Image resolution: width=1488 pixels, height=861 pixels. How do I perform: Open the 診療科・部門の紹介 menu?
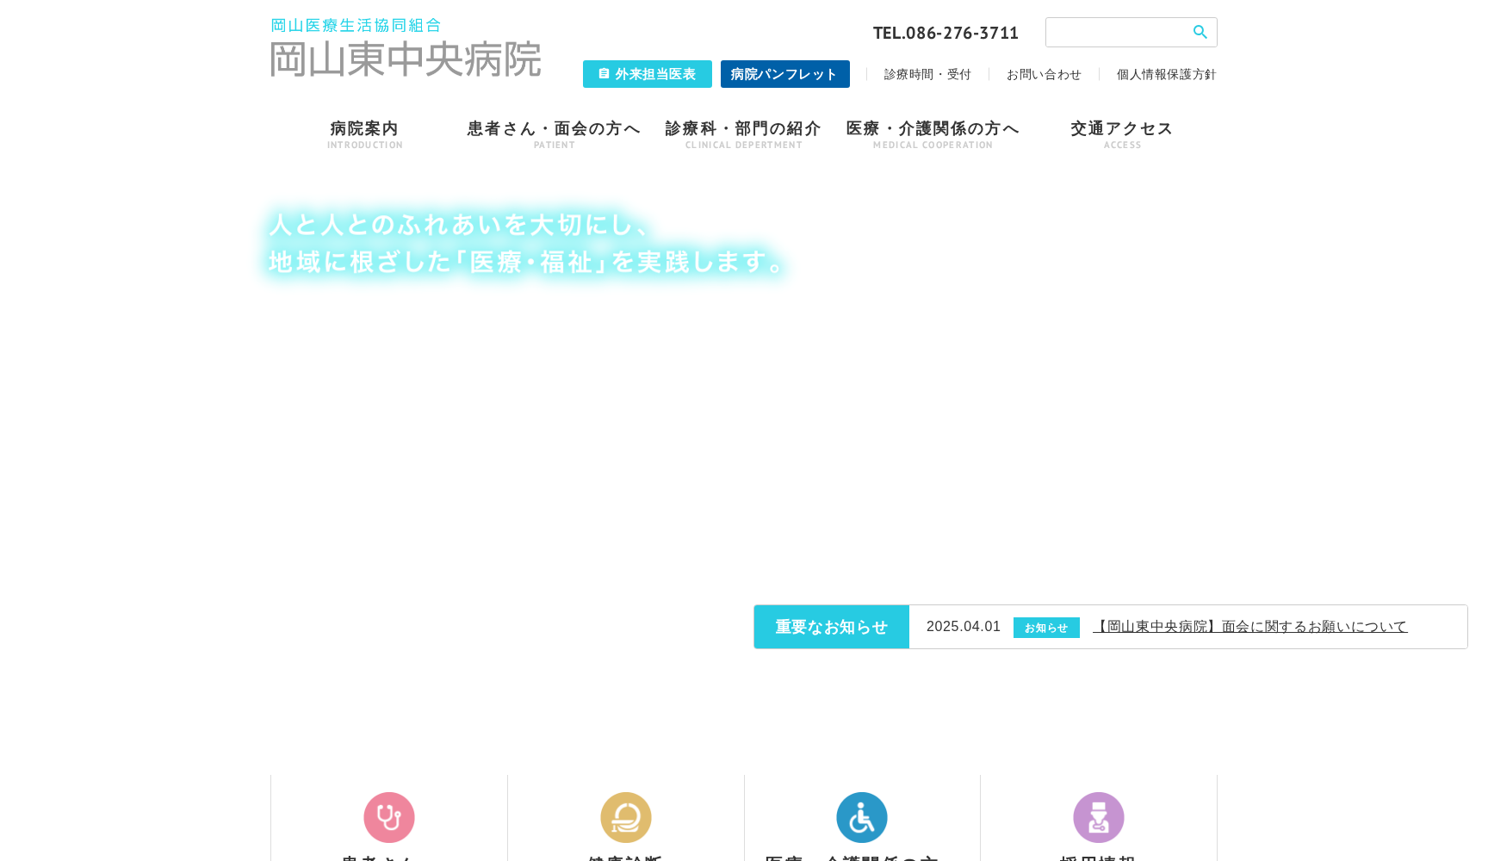pos(742,127)
